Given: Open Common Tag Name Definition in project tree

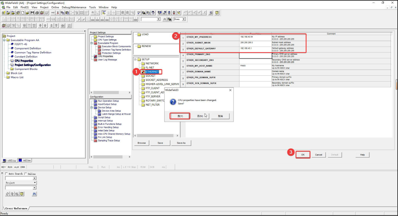Looking at the screenshot, I should tap(33, 53).
